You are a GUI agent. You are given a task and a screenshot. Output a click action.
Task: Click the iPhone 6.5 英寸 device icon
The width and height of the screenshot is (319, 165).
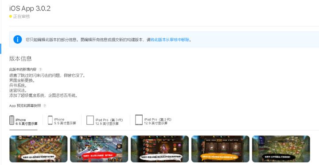12,120
